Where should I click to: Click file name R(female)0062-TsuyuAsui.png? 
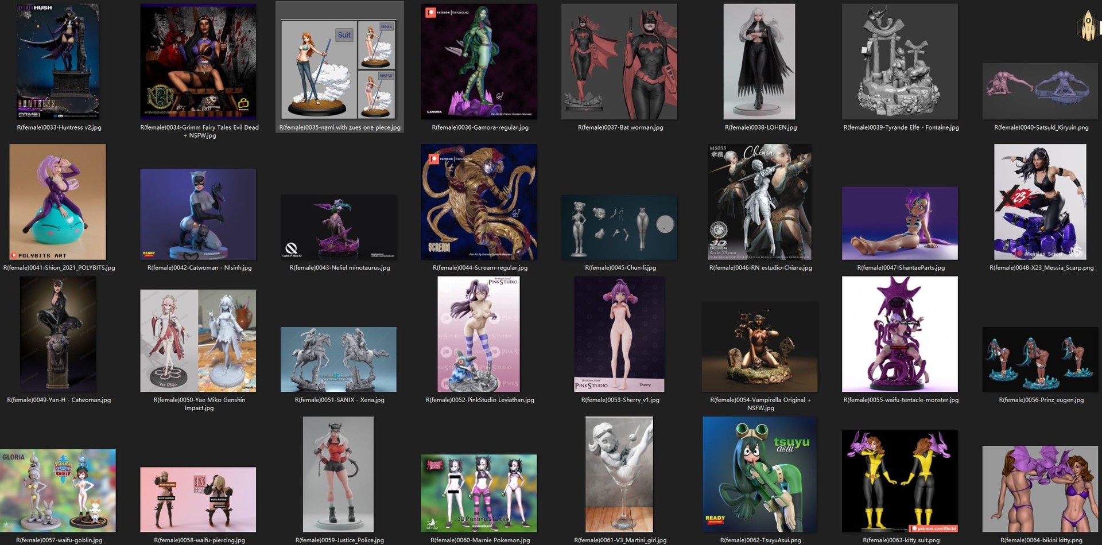point(760,540)
